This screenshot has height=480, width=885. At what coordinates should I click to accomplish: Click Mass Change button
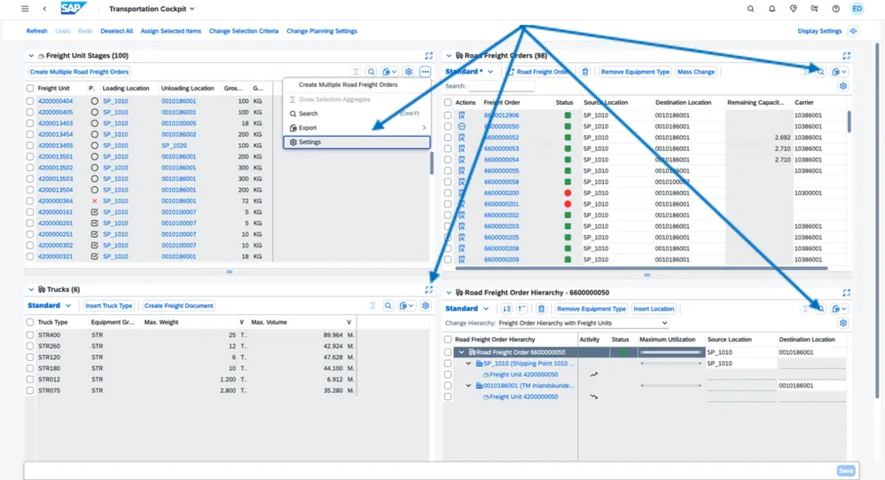coord(696,72)
